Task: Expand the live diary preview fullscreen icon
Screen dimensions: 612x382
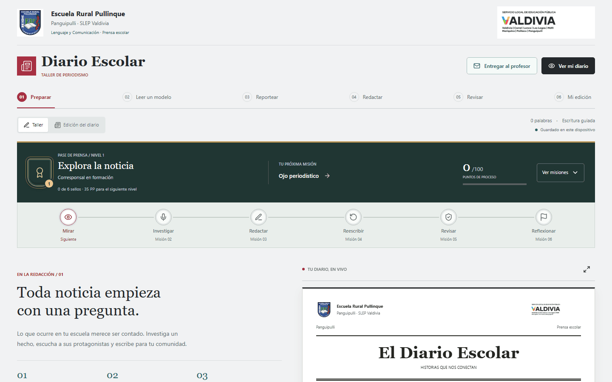Action: (586, 270)
